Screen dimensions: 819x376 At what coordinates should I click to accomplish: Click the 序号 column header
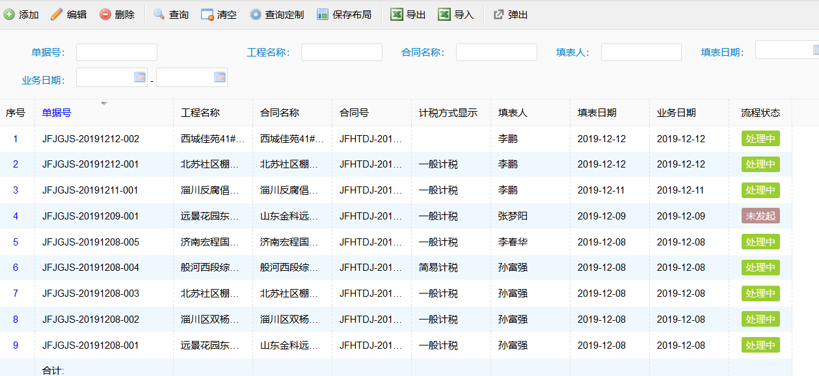pos(16,112)
